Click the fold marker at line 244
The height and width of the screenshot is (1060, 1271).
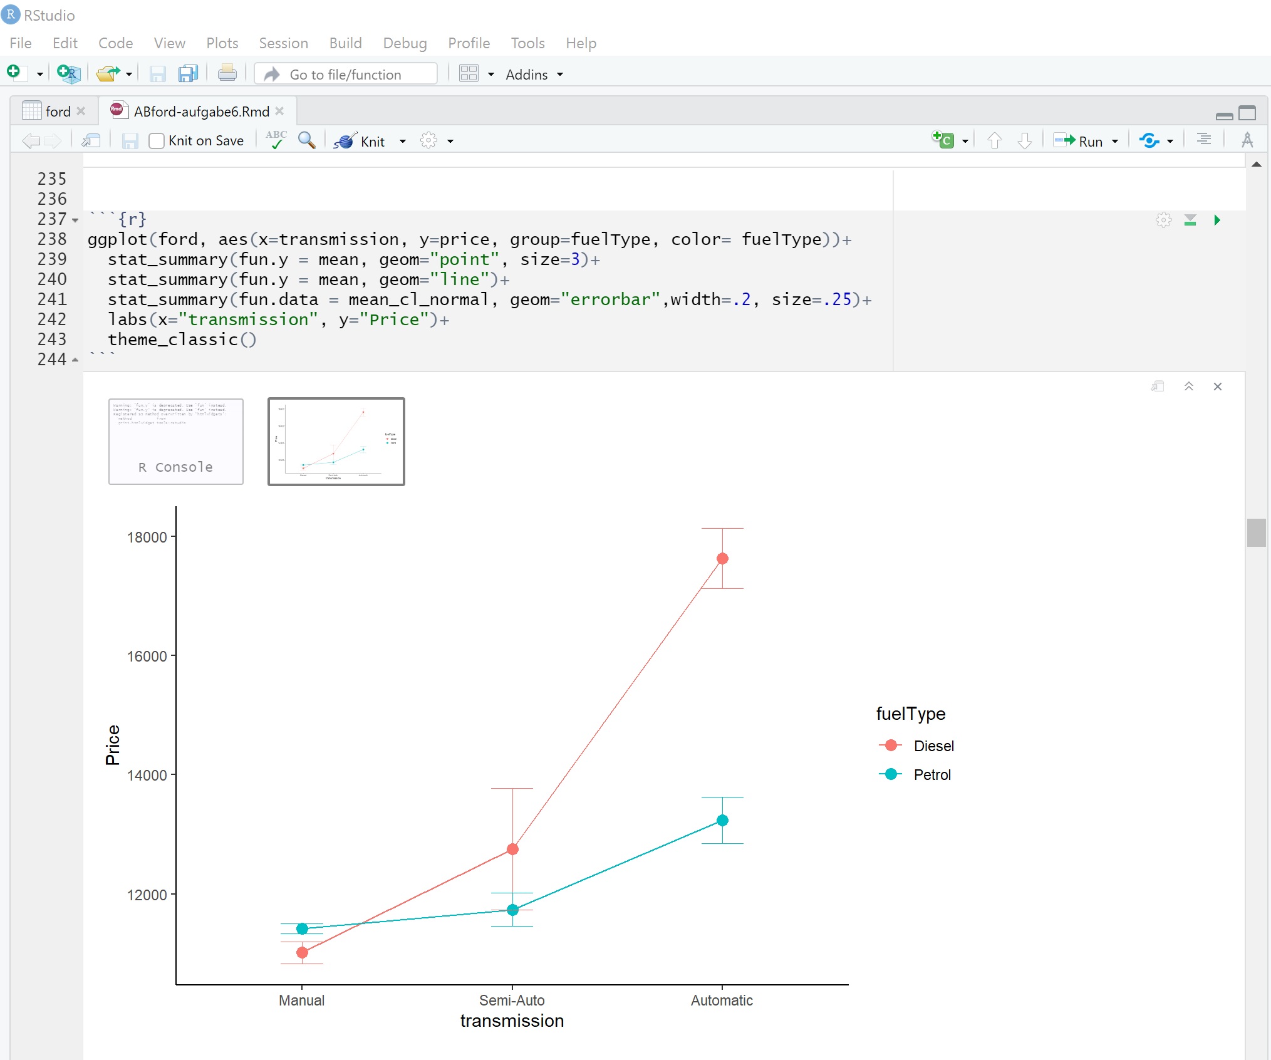click(75, 360)
